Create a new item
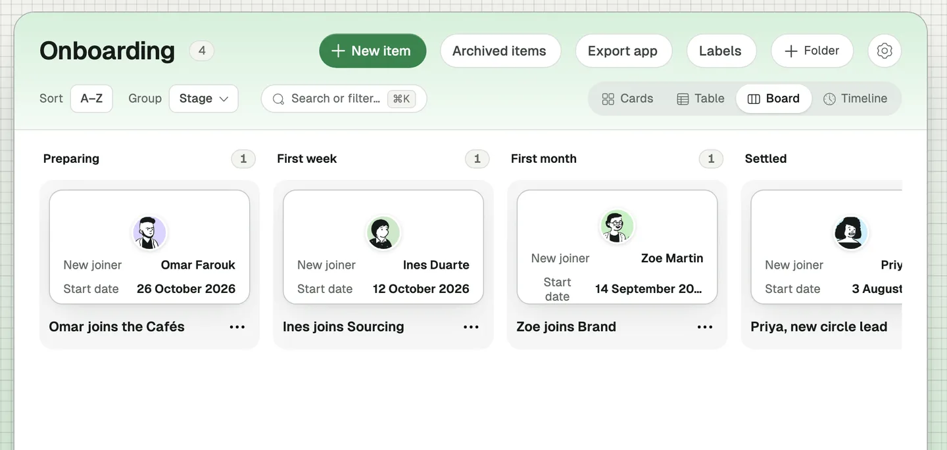 tap(373, 51)
